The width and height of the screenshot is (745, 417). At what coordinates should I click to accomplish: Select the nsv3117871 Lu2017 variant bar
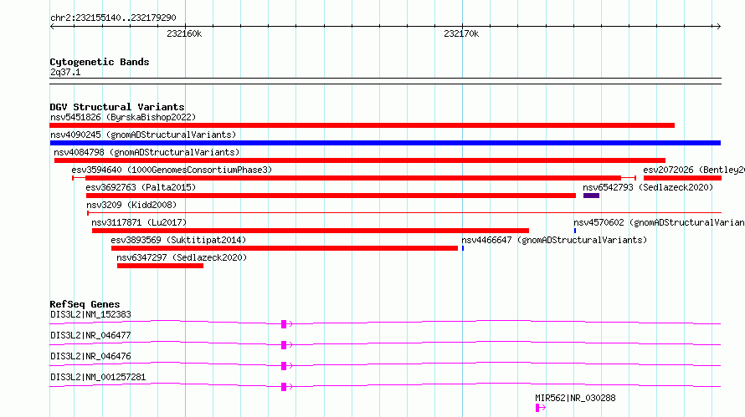click(311, 231)
